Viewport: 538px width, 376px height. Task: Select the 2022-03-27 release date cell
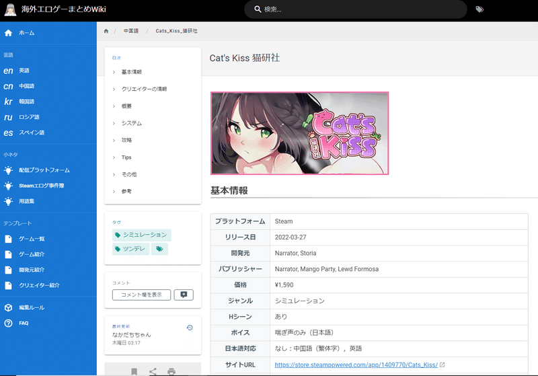click(399, 237)
